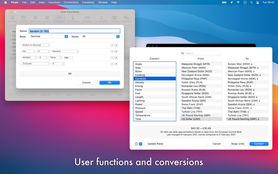The width and height of the screenshot is (278, 174).
Task: Select US Dollar (USD) in From list
Action: [201, 119]
